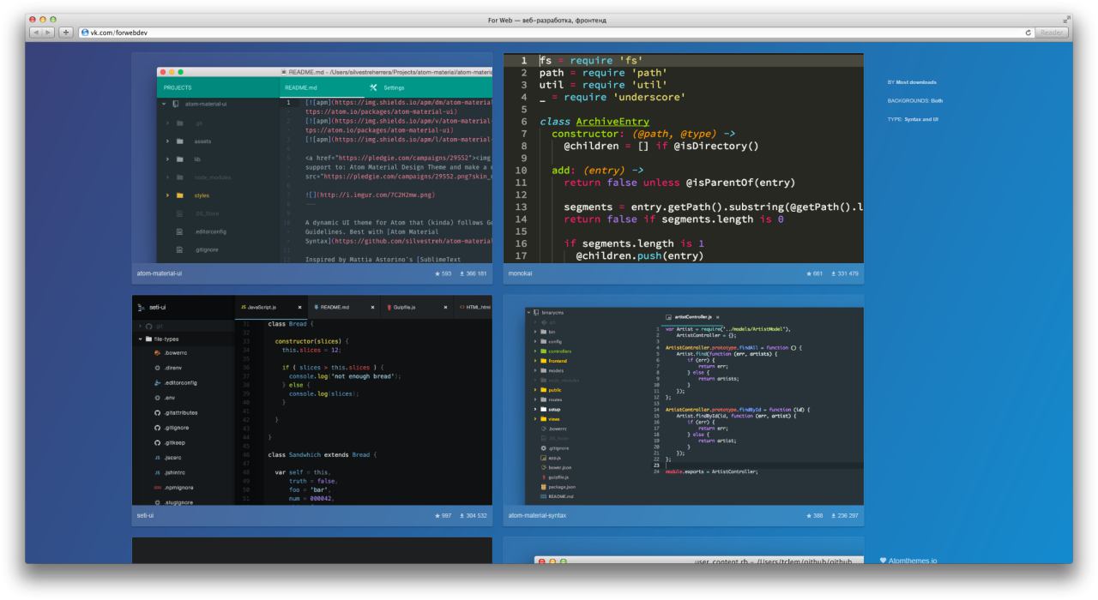Go back with Safari's back arrow

38,33
